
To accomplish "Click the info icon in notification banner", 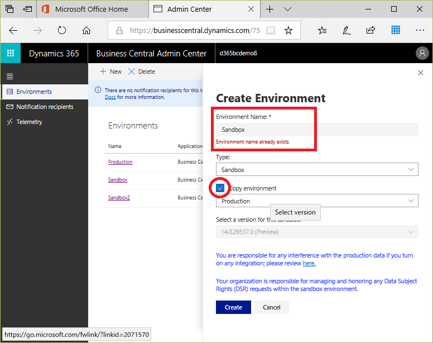I will pyautogui.click(x=98, y=90).
